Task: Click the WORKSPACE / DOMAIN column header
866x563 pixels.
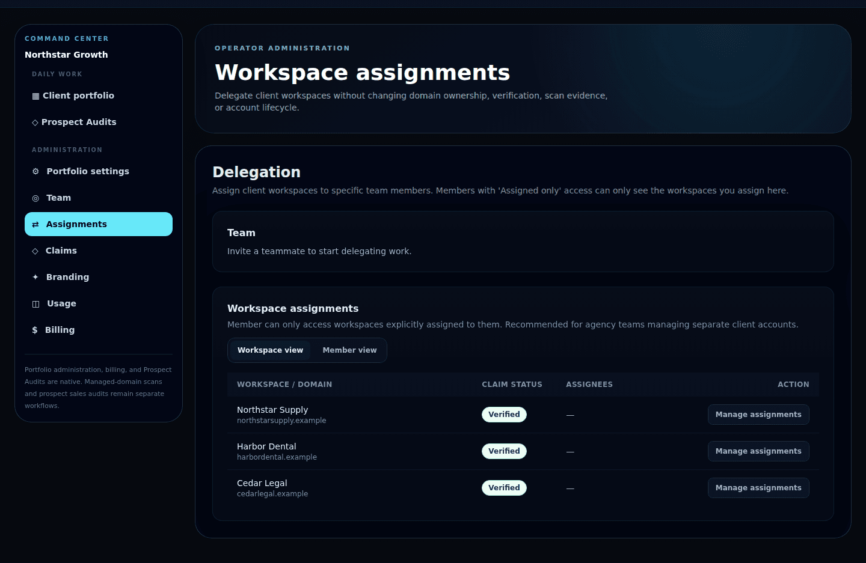Action: click(284, 385)
